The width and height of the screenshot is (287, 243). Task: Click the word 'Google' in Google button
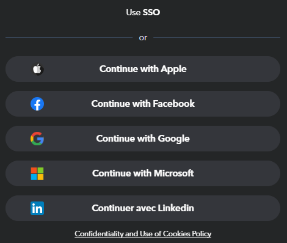[174, 139]
